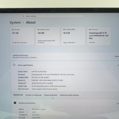Open the System breadcrumb link

click(15, 23)
